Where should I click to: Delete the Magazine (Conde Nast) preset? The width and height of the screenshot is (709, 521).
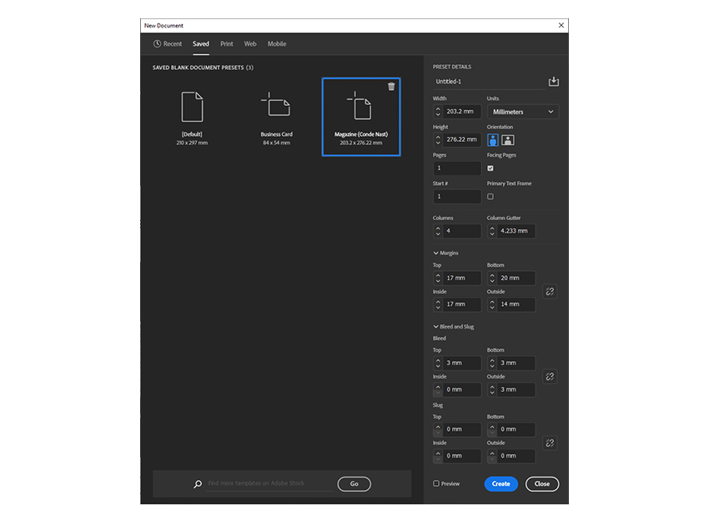(391, 87)
